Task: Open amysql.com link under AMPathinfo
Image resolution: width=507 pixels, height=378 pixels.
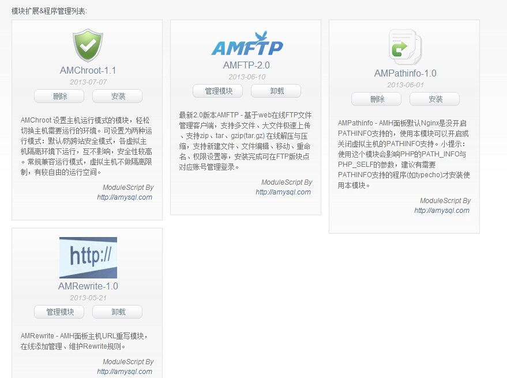Action: (442, 211)
